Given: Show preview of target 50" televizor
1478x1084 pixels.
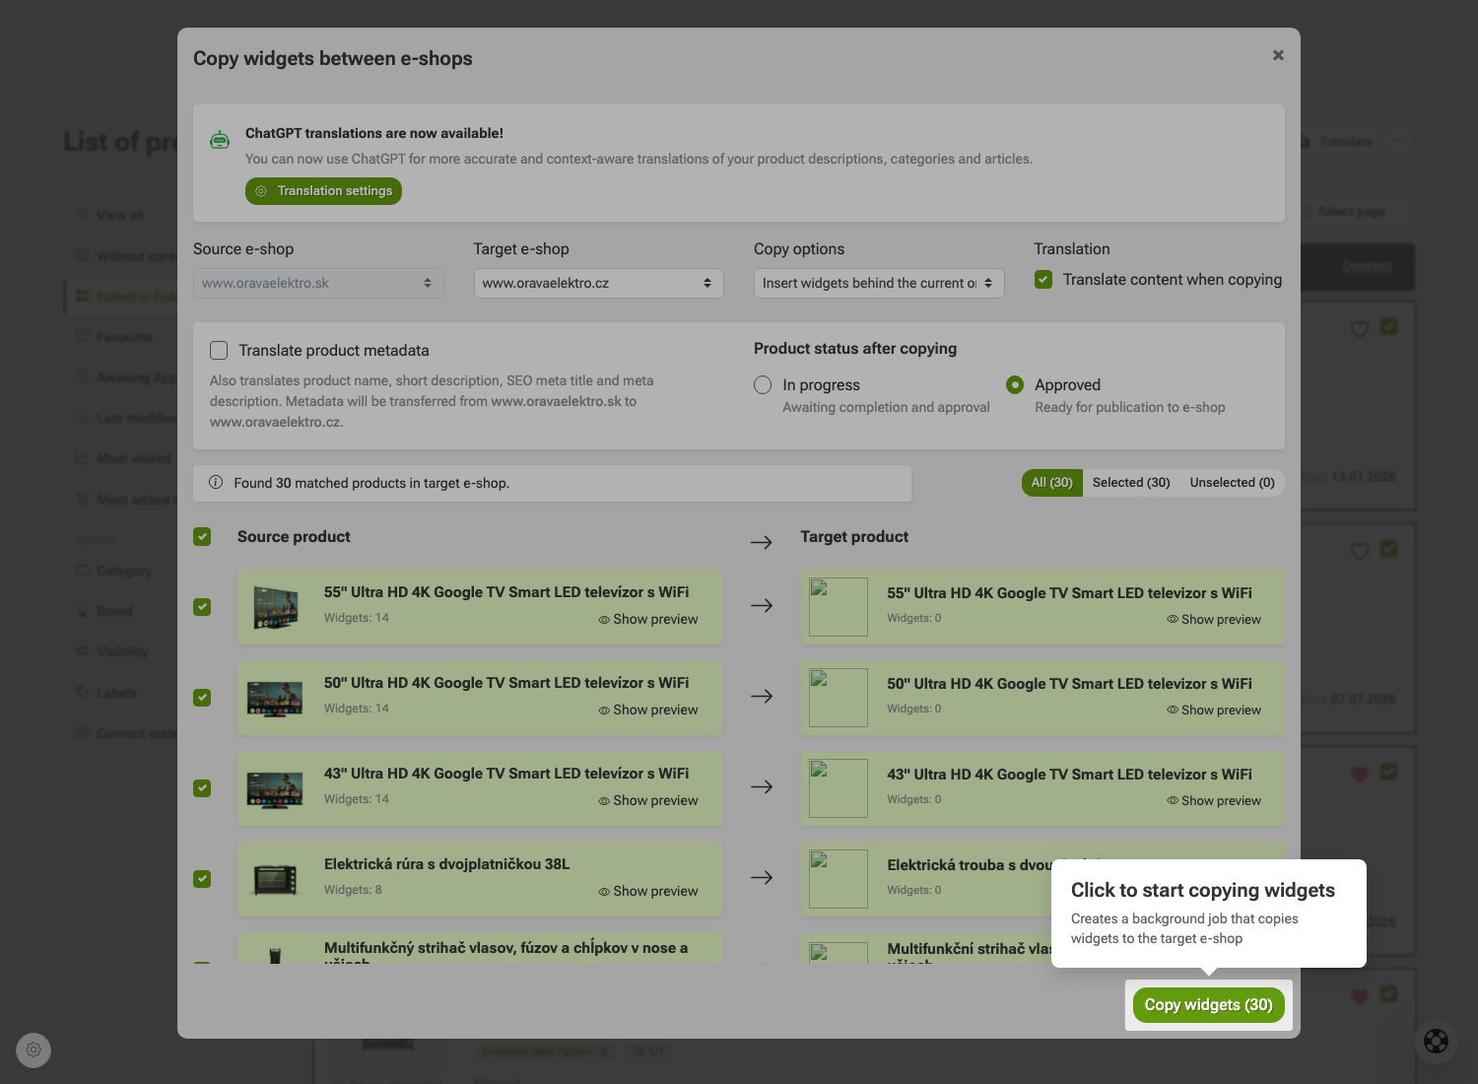Looking at the screenshot, I should click(1214, 710).
